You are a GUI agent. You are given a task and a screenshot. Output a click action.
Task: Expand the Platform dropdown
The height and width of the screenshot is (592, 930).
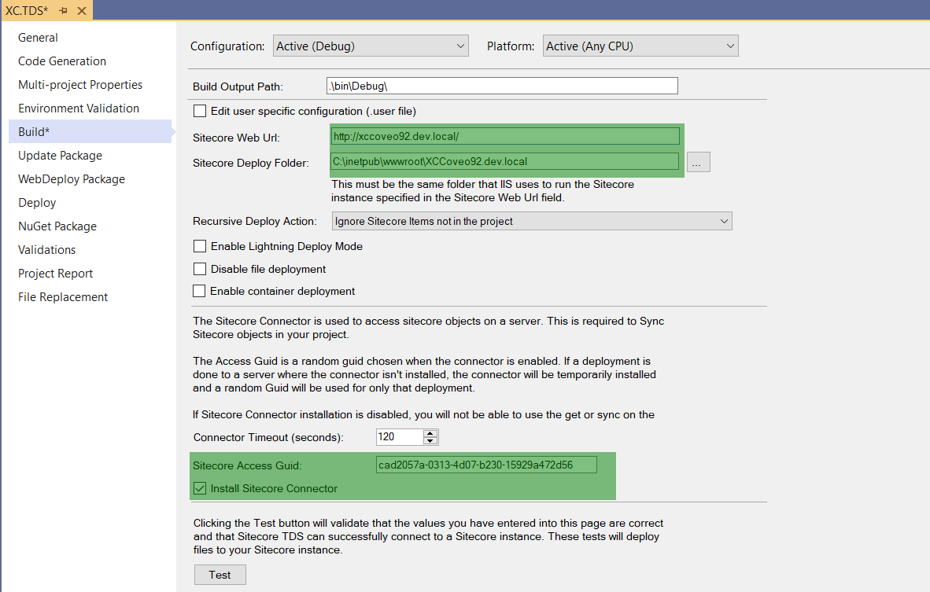pyautogui.click(x=640, y=46)
